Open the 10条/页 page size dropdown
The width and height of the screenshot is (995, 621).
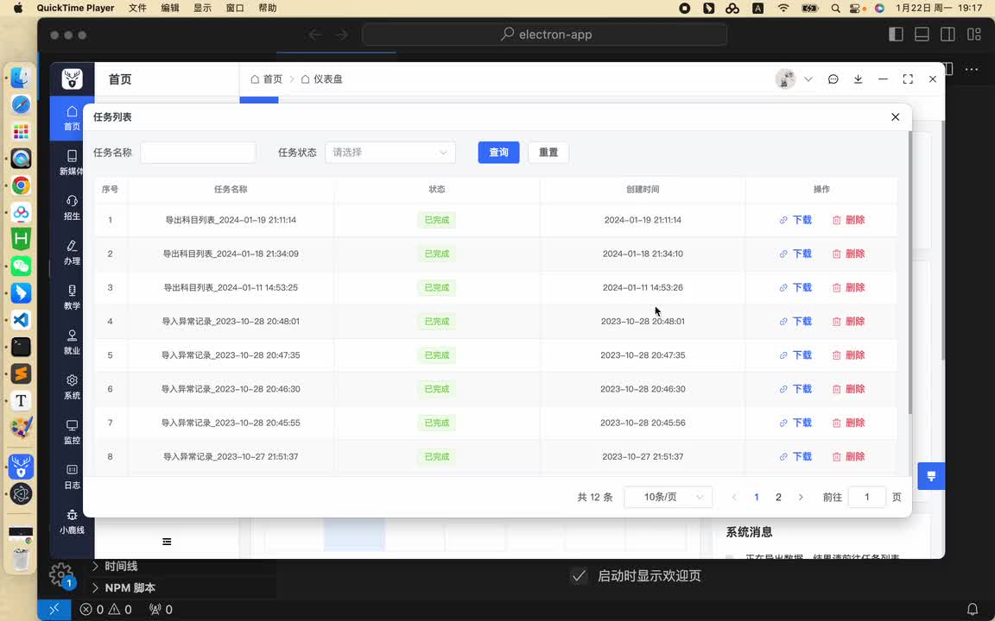pos(669,497)
